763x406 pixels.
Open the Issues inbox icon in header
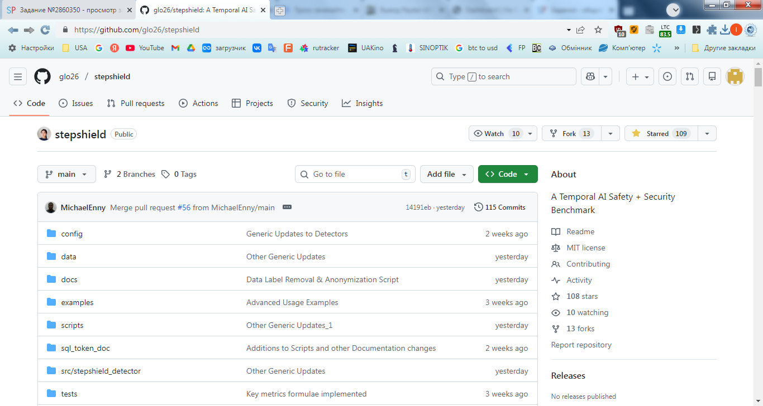667,76
